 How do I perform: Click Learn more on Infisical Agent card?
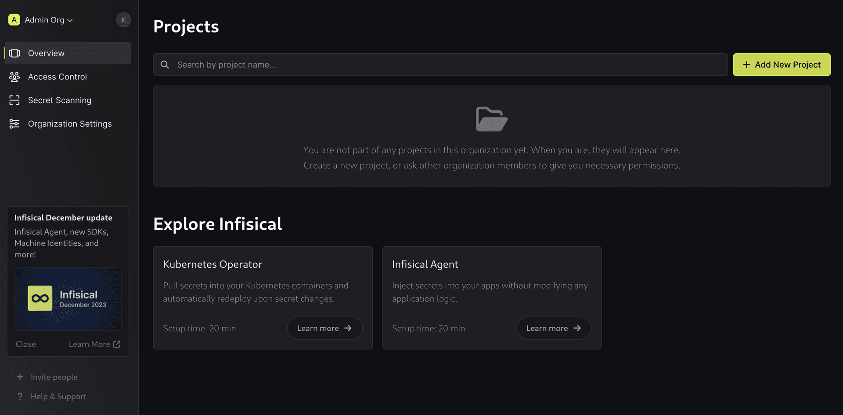click(553, 328)
